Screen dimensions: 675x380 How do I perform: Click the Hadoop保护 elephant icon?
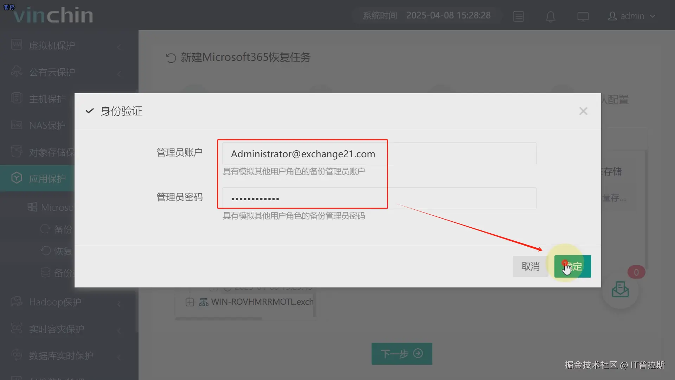17,302
